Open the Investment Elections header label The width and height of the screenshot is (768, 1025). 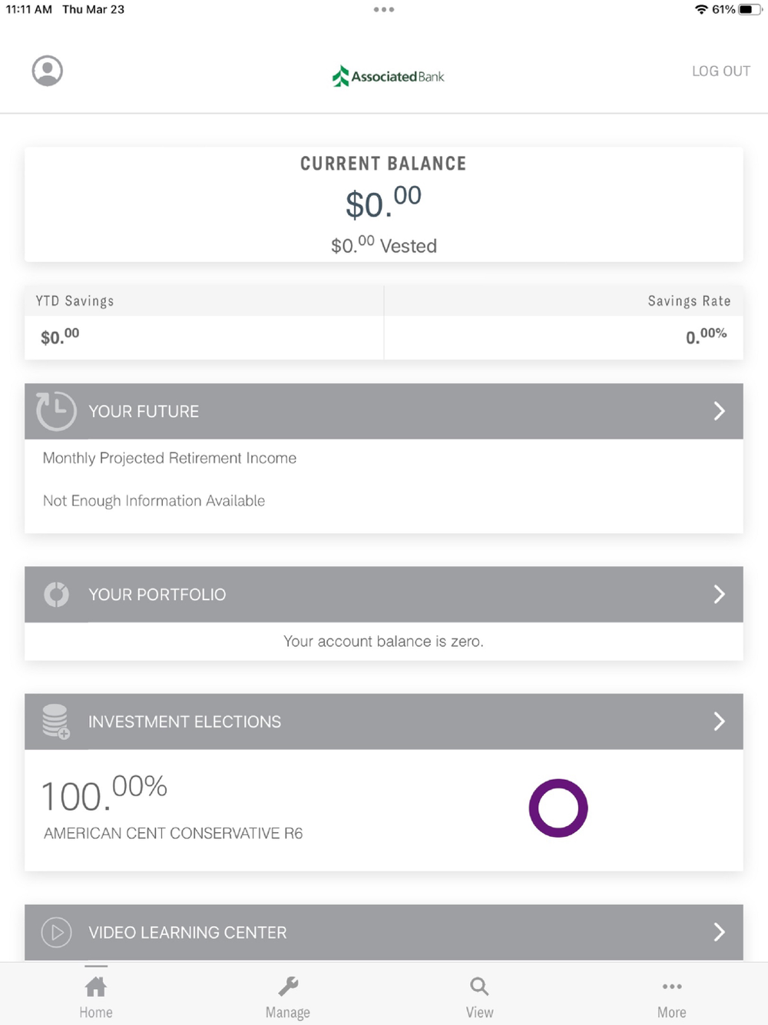tap(184, 721)
